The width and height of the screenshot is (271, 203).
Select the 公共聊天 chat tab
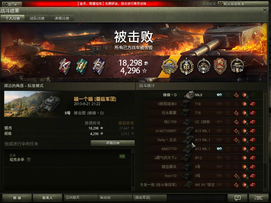click(81, 198)
